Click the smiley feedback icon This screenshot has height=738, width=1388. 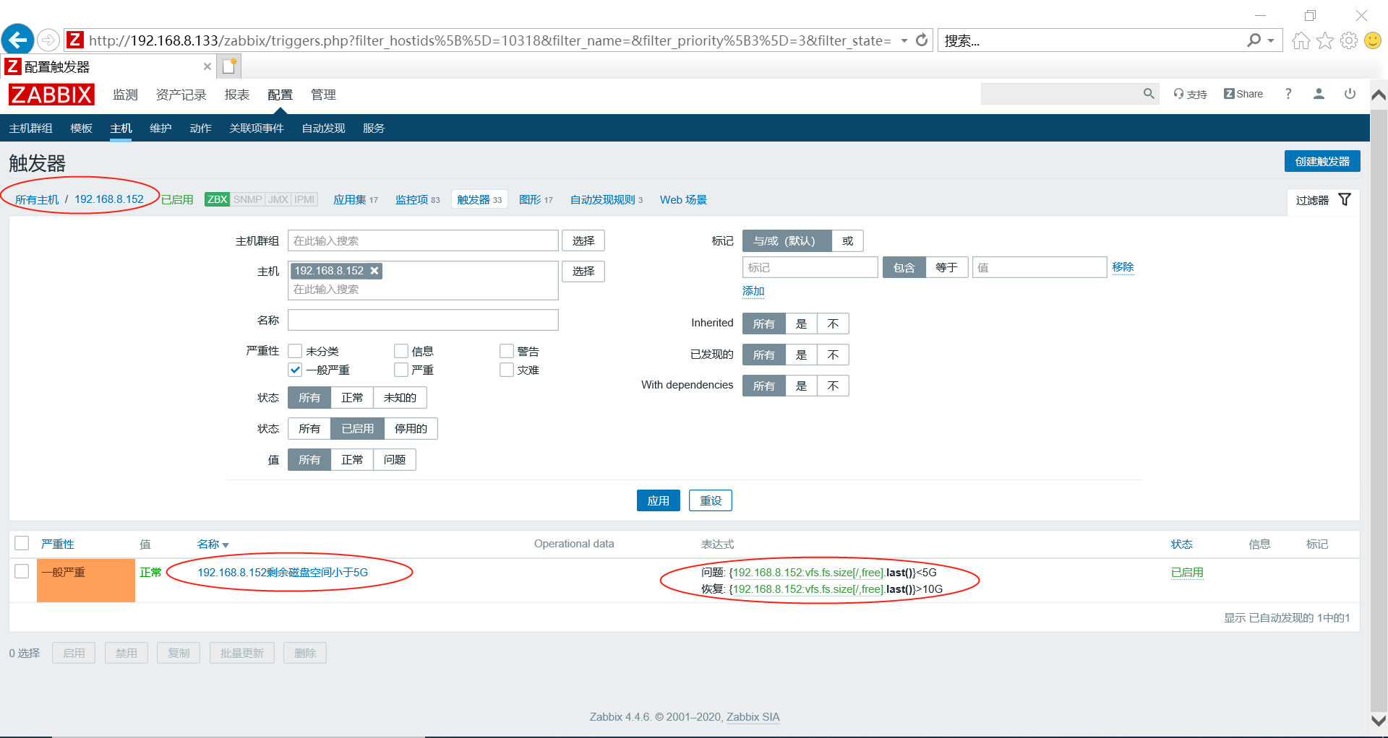tap(1373, 40)
